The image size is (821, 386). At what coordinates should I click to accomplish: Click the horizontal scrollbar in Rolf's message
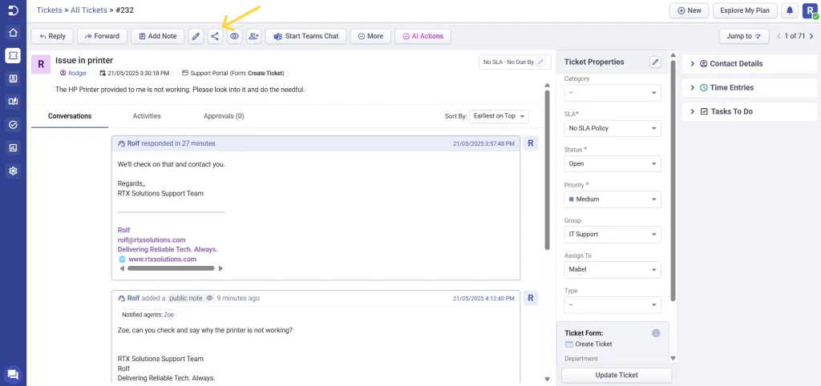(x=171, y=268)
